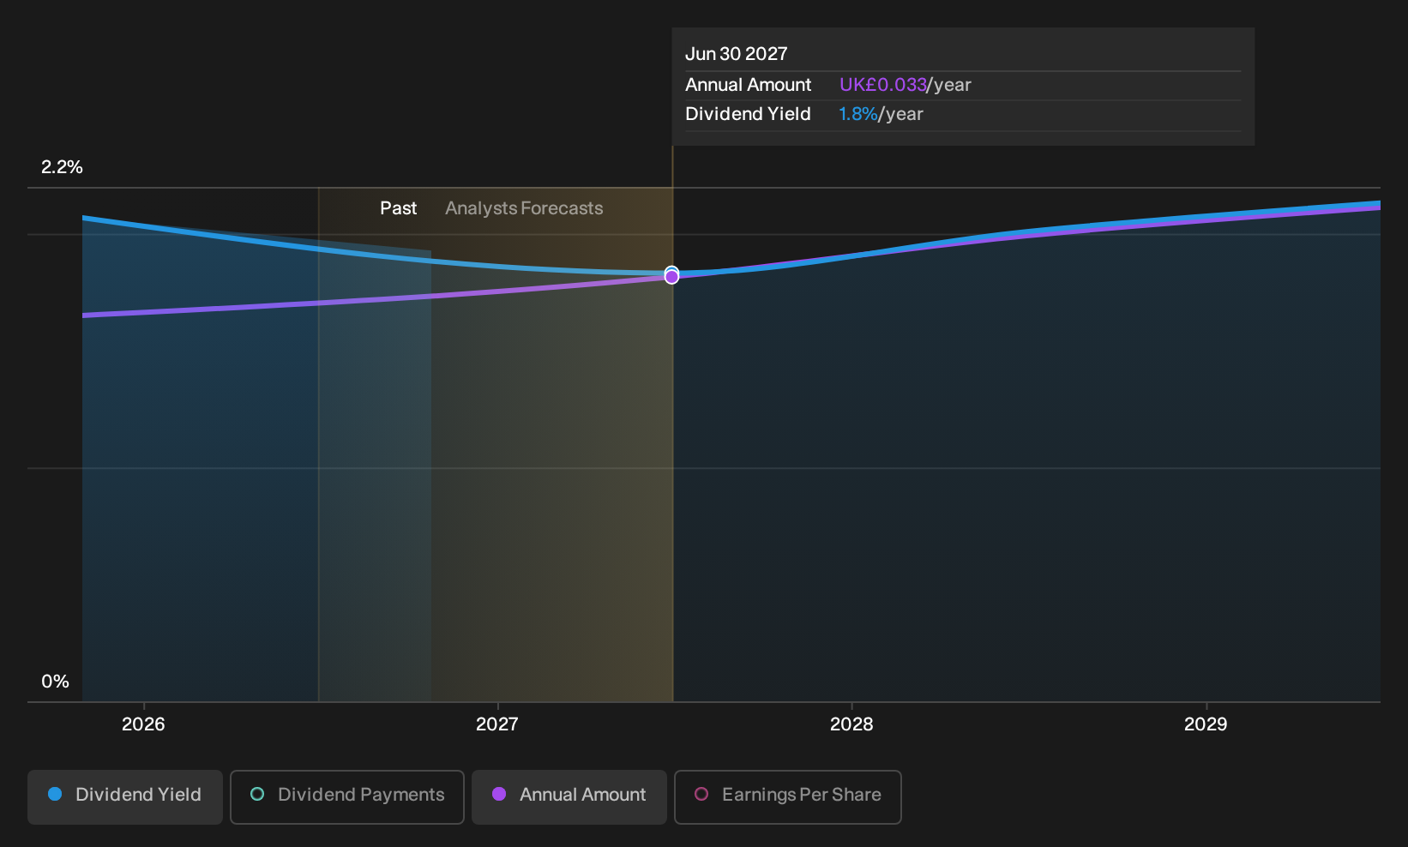Select the 2028 x-axis label
The height and width of the screenshot is (847, 1408).
pos(851,724)
